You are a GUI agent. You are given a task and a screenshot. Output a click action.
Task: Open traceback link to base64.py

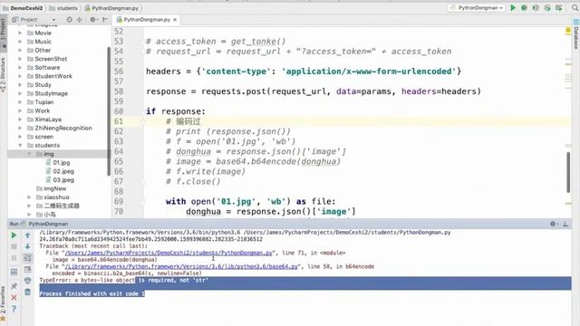181,266
